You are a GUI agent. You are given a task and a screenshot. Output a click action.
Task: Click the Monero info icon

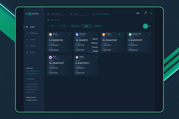coord(119,34)
